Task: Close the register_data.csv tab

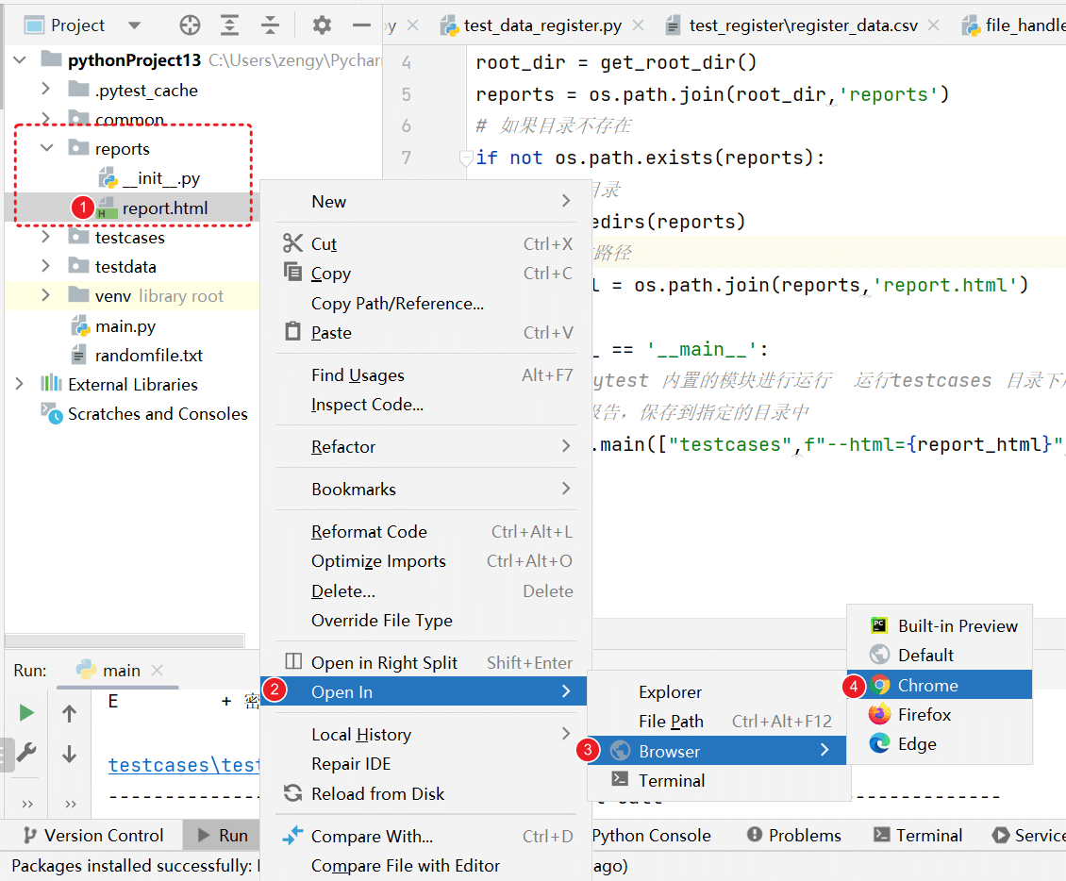Action: (933, 25)
